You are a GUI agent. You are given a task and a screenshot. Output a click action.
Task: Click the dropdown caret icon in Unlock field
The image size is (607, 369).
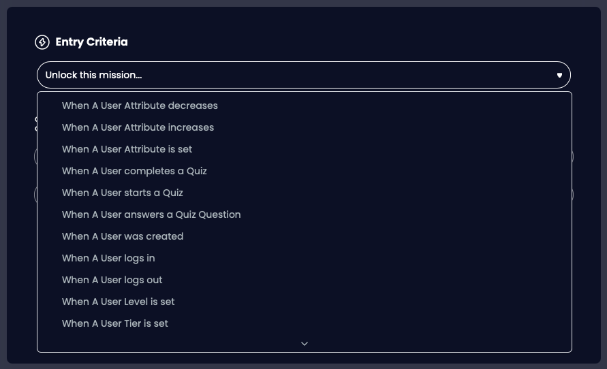click(x=559, y=75)
